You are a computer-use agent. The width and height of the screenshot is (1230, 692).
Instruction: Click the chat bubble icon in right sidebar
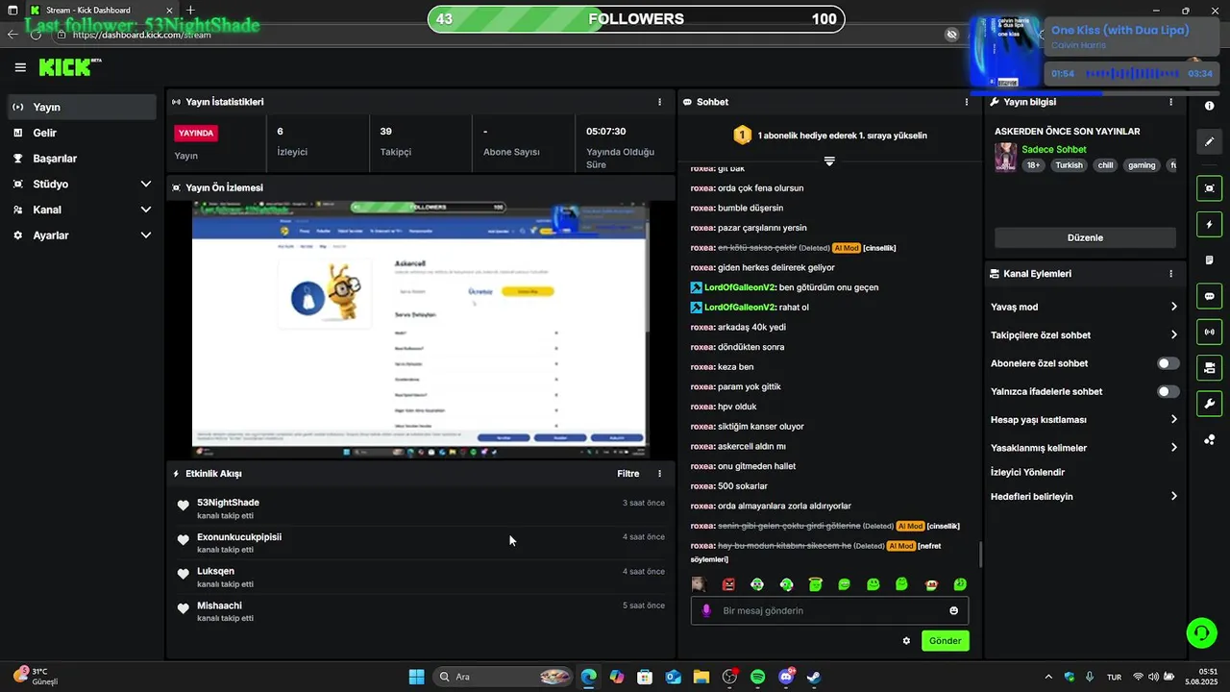[1210, 296]
